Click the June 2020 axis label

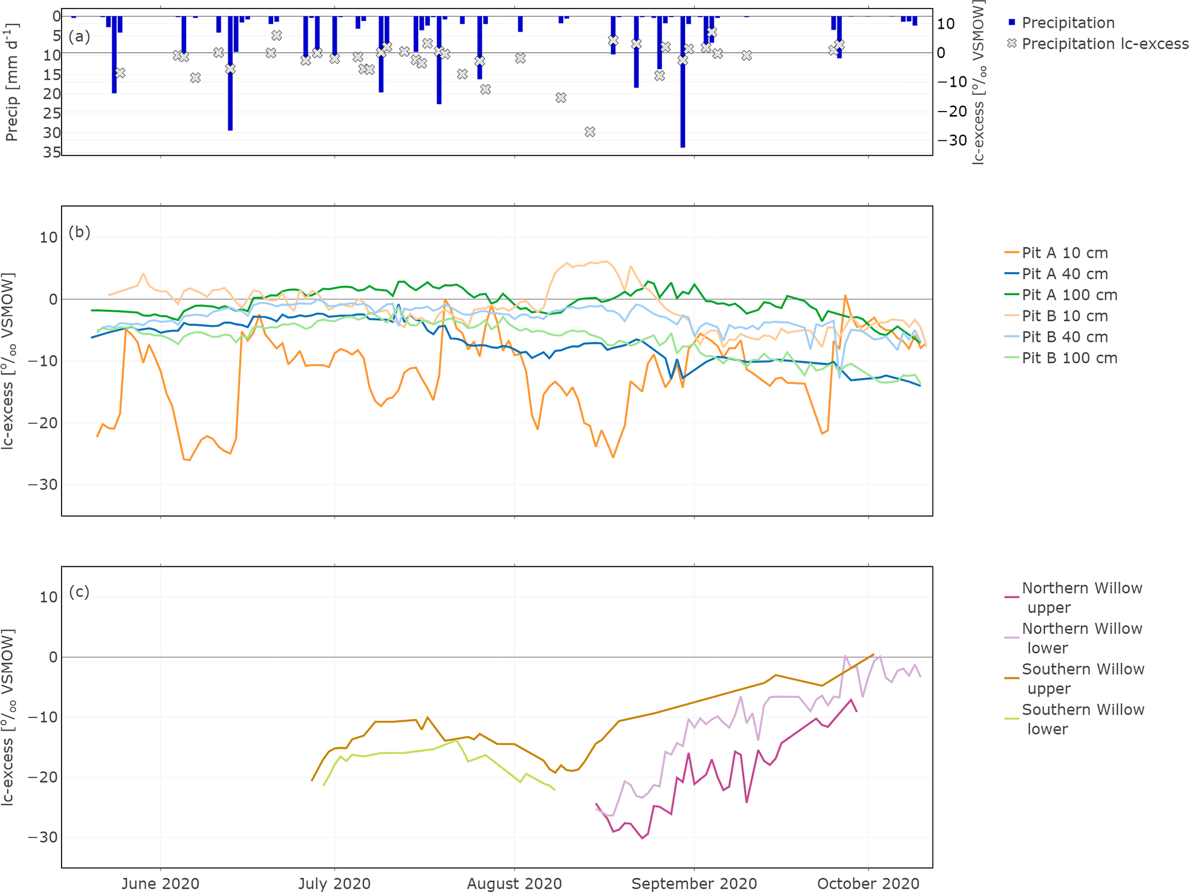160,883
